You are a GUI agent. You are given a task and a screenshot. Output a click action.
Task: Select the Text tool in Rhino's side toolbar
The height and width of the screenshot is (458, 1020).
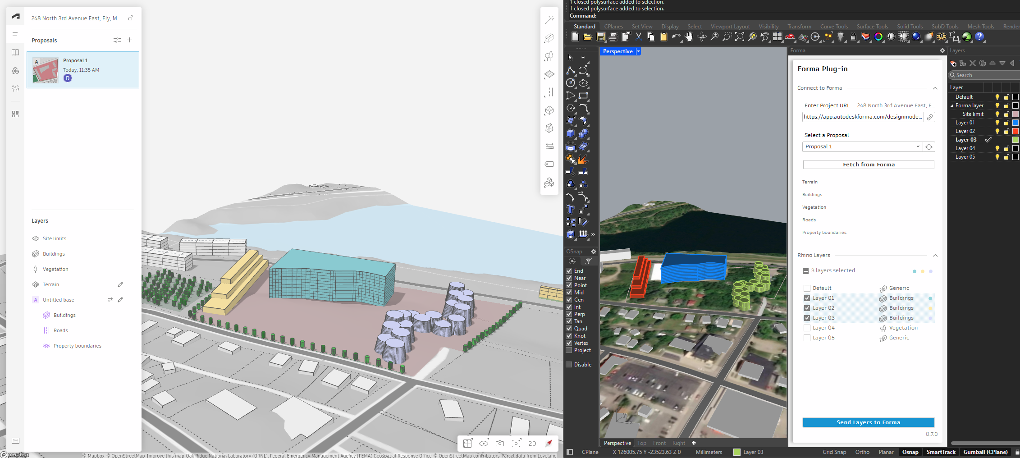(570, 209)
